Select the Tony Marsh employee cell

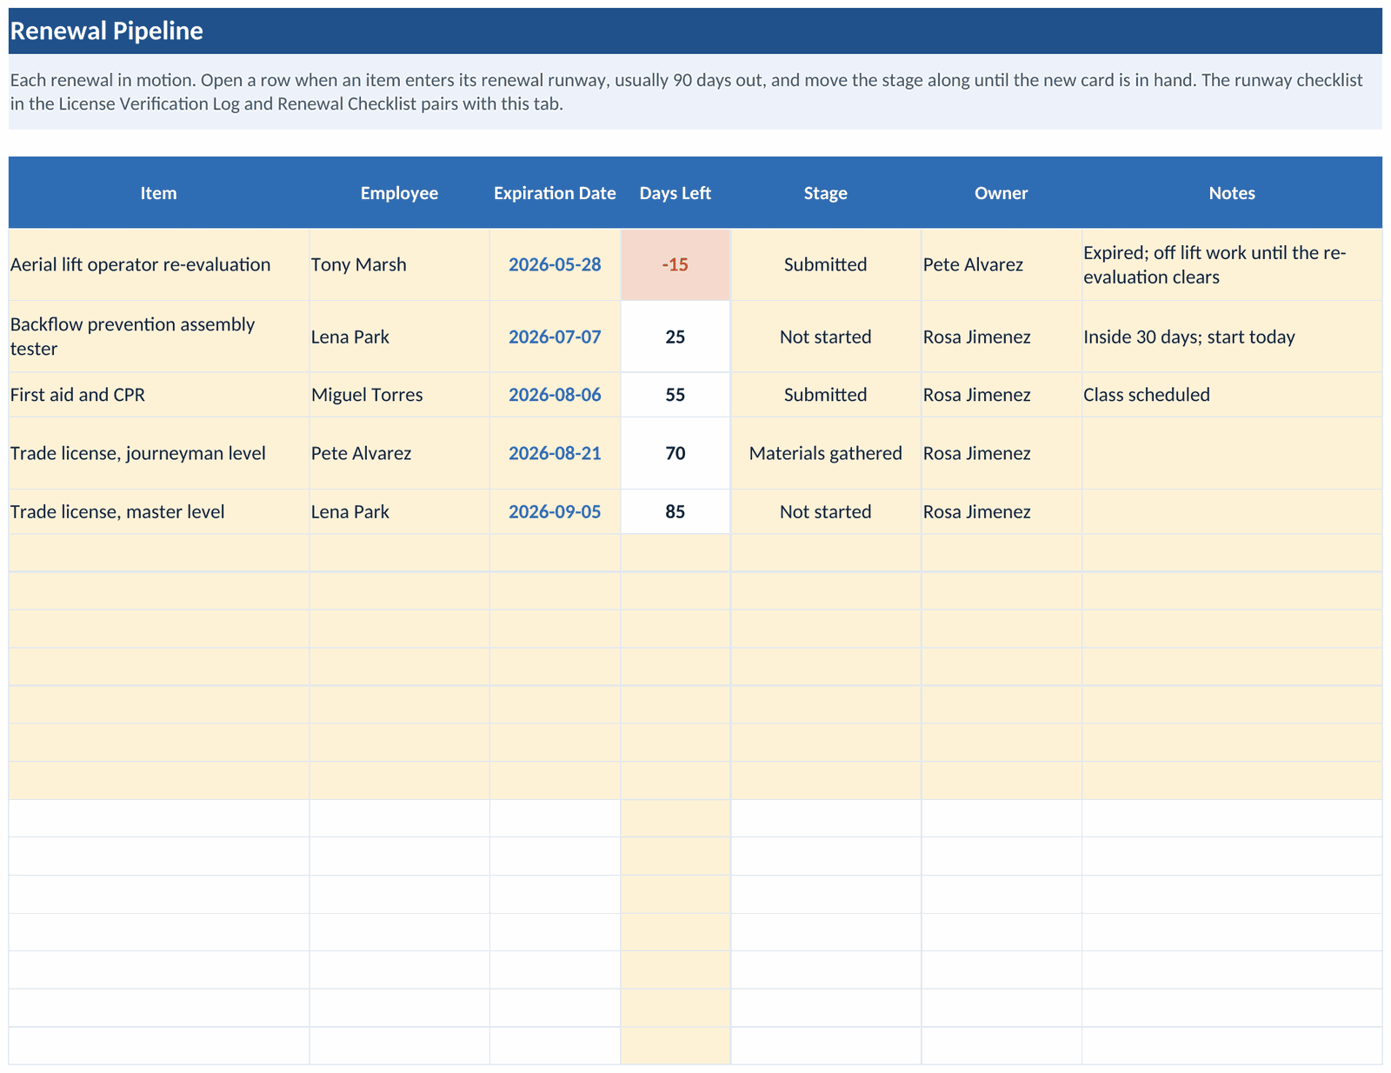400,265
